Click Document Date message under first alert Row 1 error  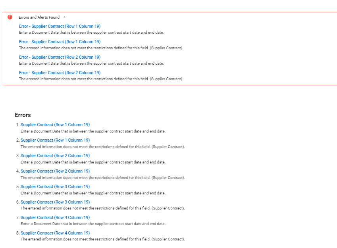point(91,33)
